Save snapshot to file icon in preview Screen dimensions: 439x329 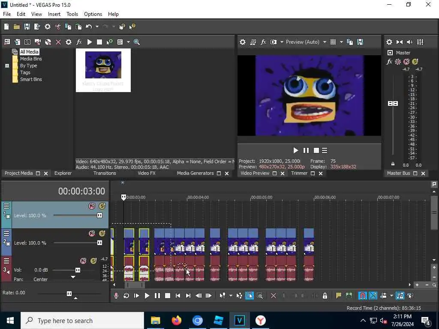click(x=360, y=42)
